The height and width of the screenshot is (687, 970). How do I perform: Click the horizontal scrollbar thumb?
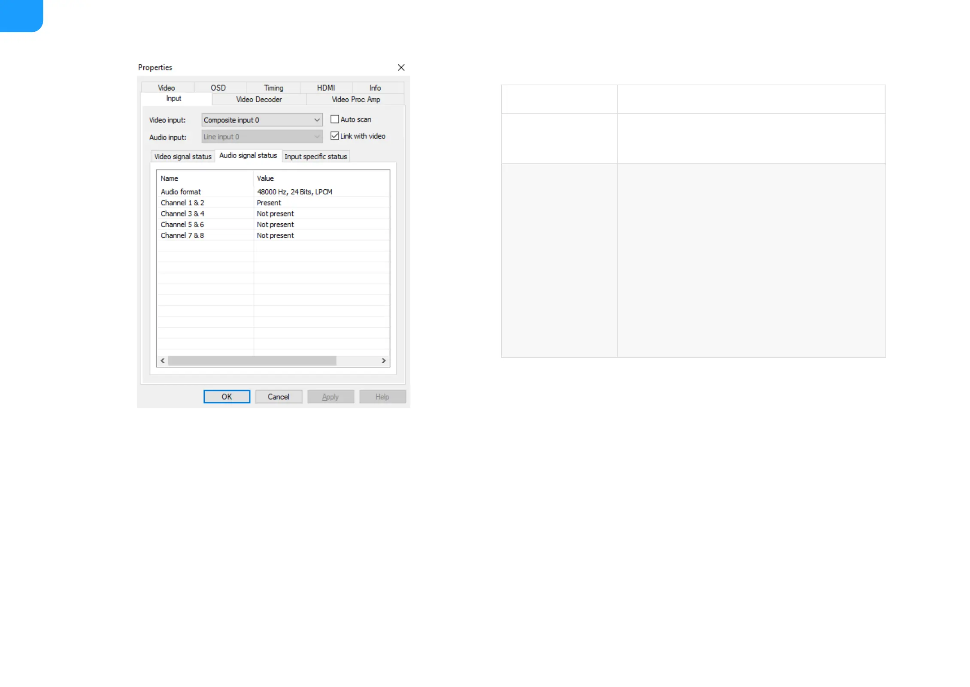tap(252, 361)
